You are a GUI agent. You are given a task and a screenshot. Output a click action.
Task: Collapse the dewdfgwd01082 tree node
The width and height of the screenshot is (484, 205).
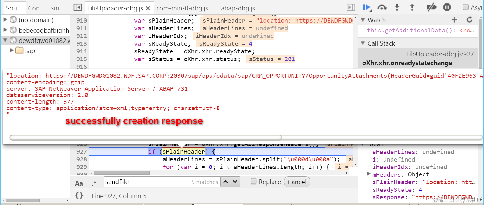point(5,40)
